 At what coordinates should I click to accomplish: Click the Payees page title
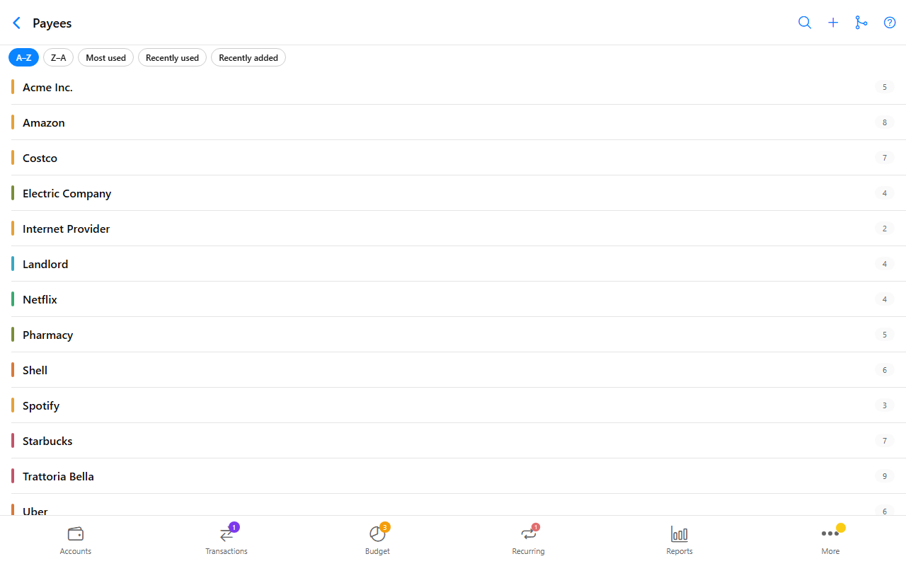[x=52, y=23]
